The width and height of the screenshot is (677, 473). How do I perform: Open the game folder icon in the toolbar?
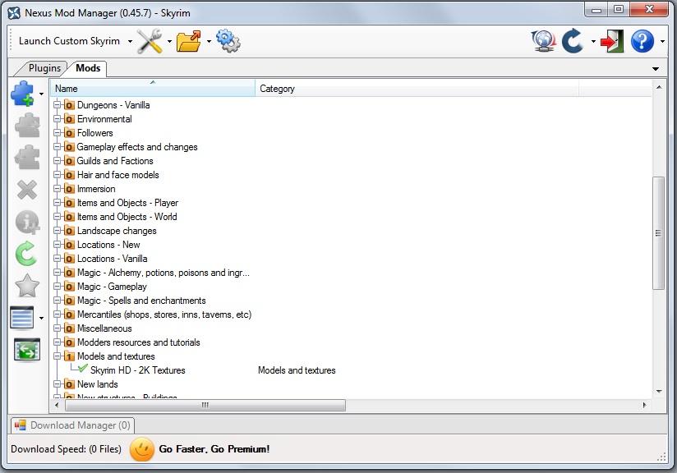(189, 41)
